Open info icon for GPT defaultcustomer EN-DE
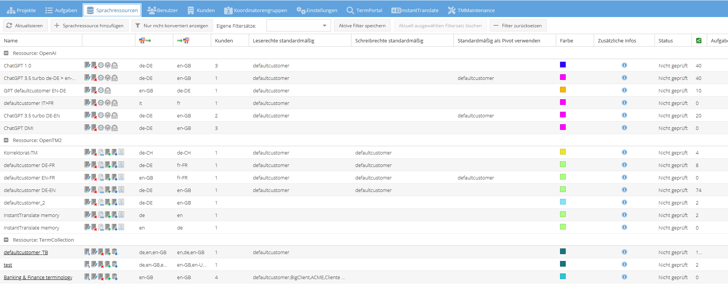This screenshot has width=728, height=292. (x=624, y=91)
